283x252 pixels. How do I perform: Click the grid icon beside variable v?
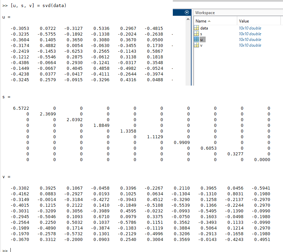[196, 45]
